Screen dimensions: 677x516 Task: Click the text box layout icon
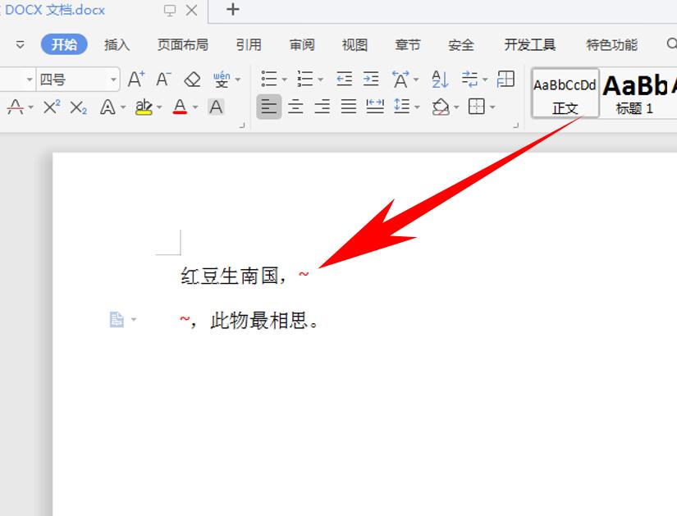pyautogui.click(x=505, y=79)
